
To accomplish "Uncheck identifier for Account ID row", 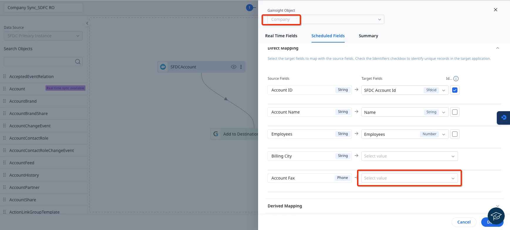I will point(455,90).
